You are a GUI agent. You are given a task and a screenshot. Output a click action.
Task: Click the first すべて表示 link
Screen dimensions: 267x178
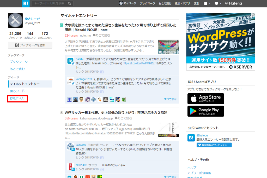(x=170, y=99)
